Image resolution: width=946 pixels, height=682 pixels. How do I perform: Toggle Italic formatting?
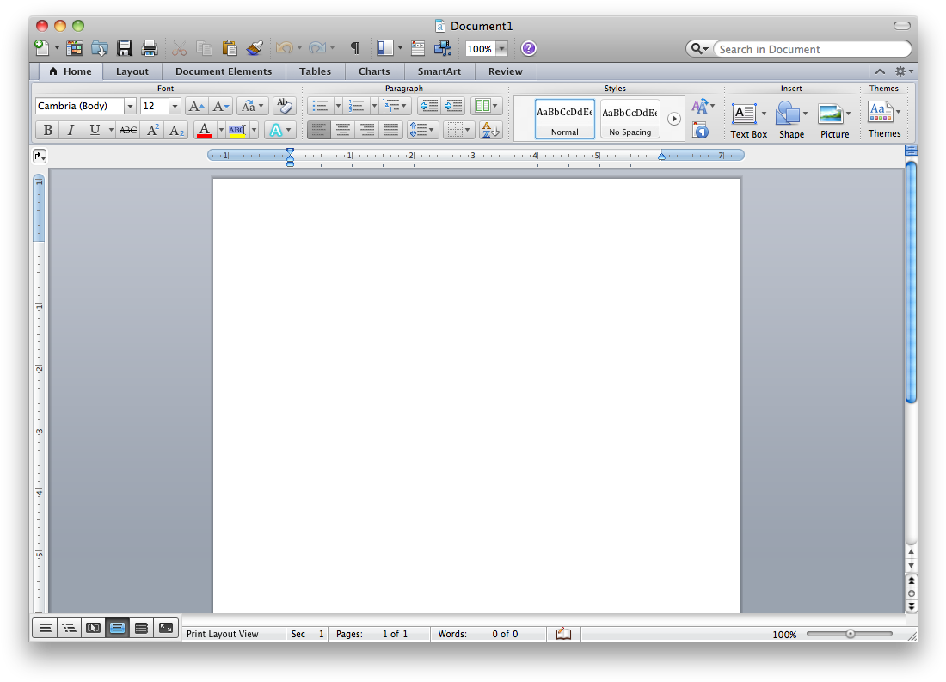tap(71, 130)
